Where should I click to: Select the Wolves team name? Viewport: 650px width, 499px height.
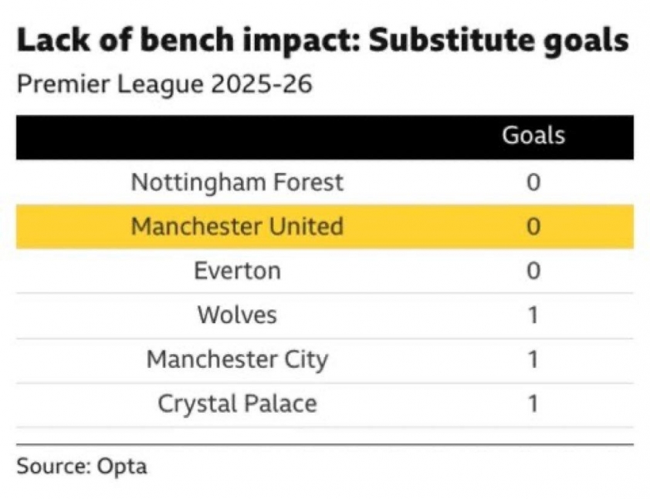[237, 315]
